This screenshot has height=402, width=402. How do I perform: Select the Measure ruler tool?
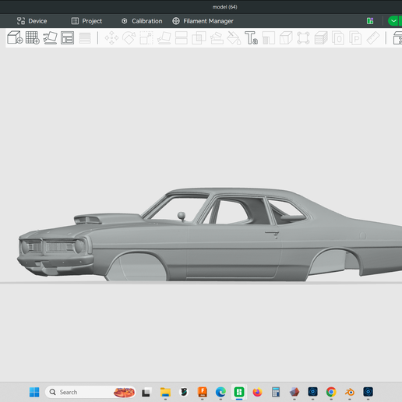coord(373,38)
